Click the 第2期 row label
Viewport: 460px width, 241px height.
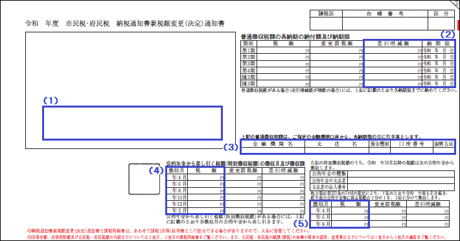248,57
